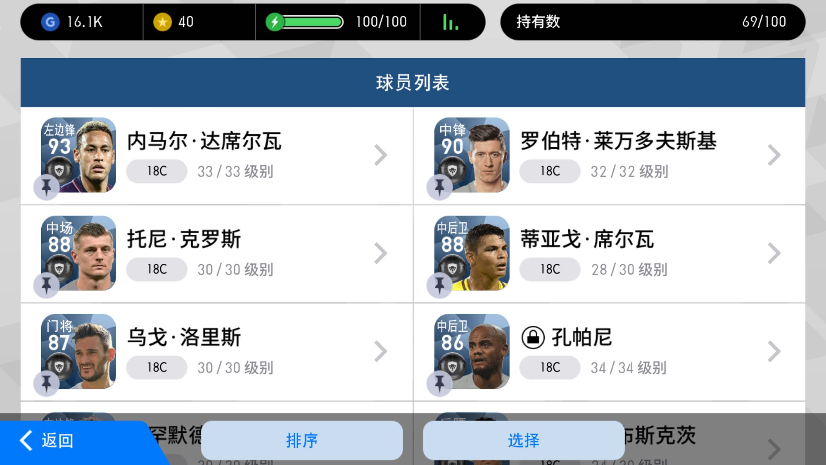Tap pin icon on 乌戈·洛里斯 card
This screenshot has height=465, width=826.
pos(46,384)
